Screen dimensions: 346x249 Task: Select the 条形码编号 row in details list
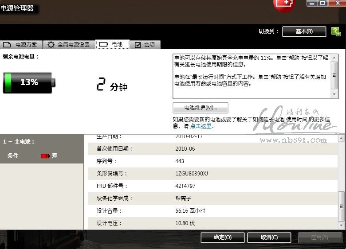click(213, 173)
